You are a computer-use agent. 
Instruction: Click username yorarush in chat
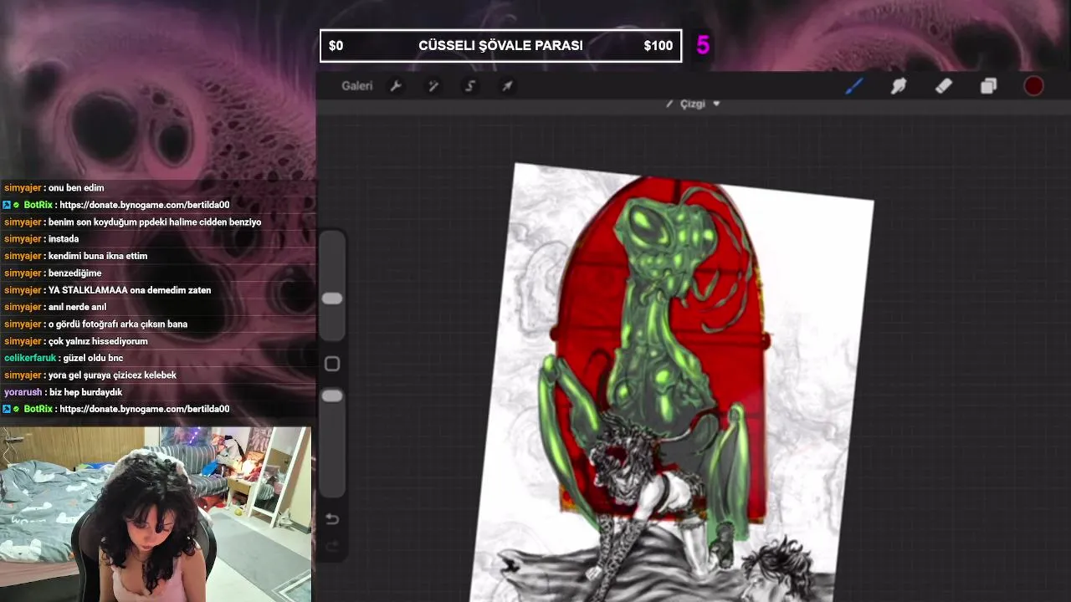pos(23,392)
